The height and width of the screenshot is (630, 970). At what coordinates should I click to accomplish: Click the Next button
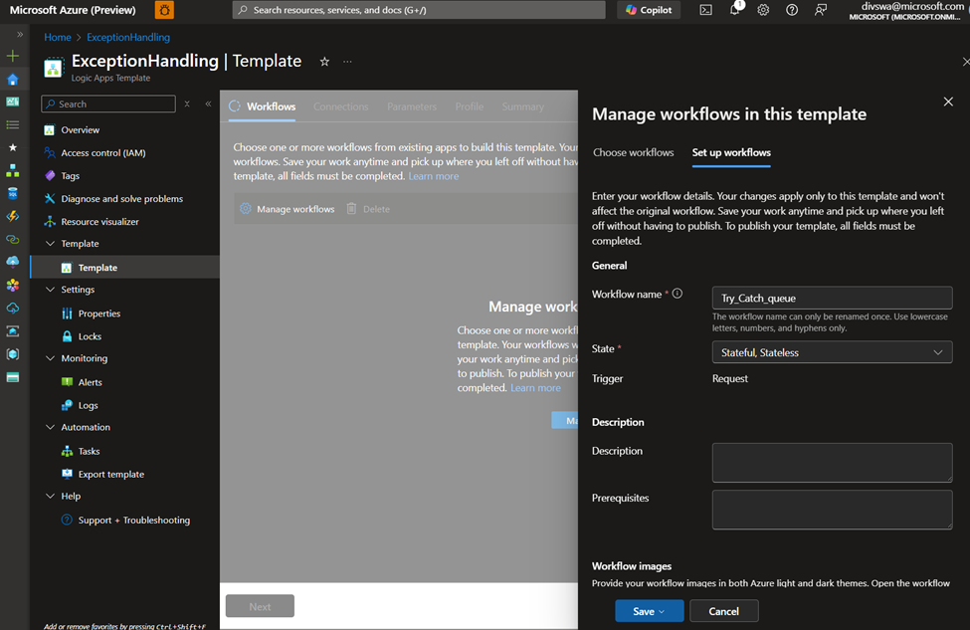point(260,606)
